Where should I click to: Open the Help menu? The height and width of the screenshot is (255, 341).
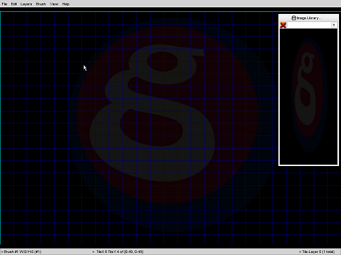[66, 4]
